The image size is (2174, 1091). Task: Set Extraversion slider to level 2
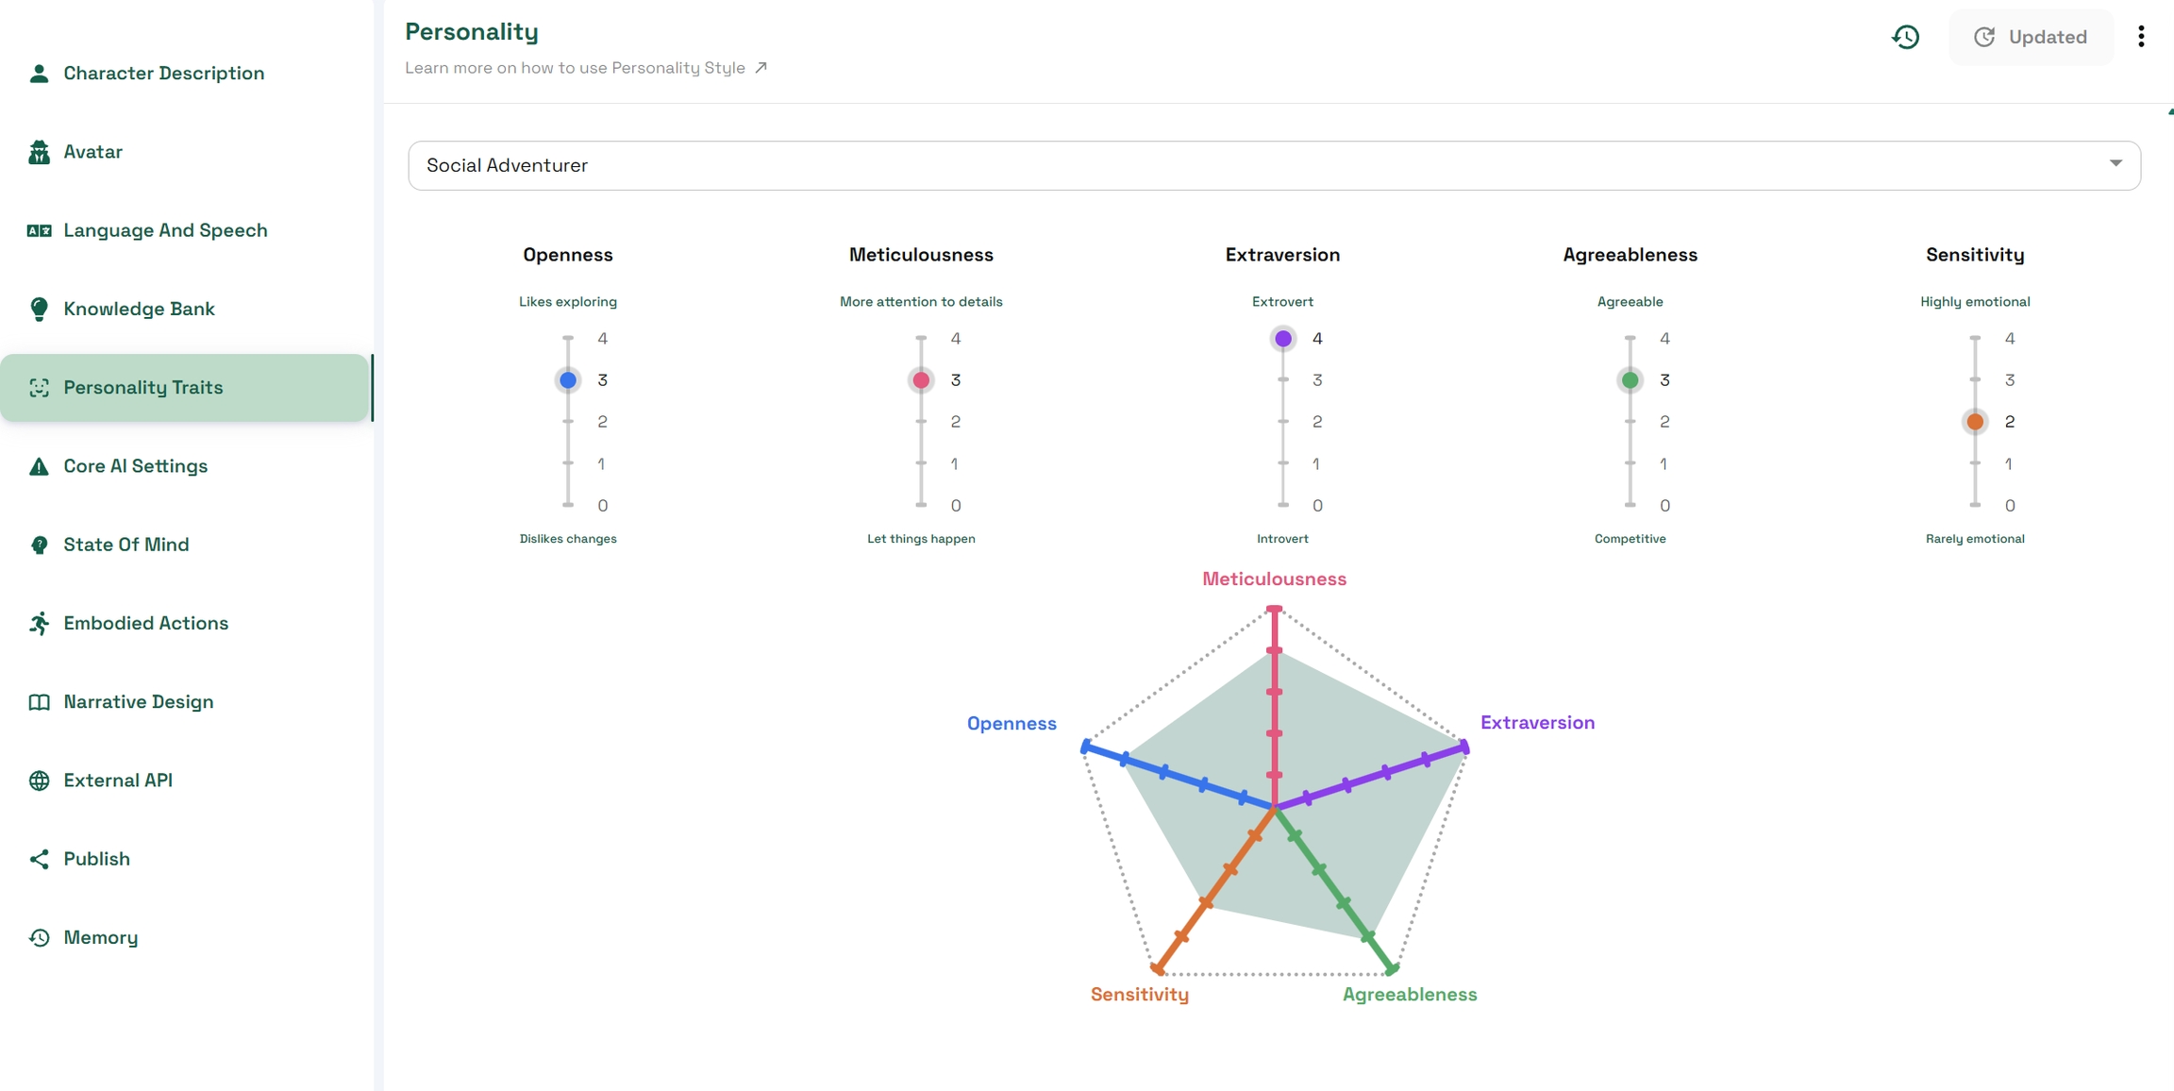tap(1283, 422)
